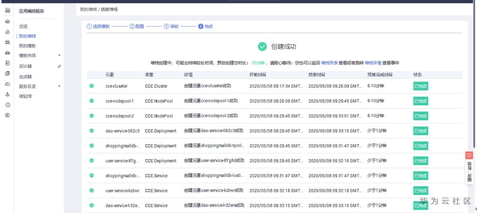The image size is (477, 213).
Task: Click 已完成 badge in cce-nodepool-1 row
Action: point(421,101)
